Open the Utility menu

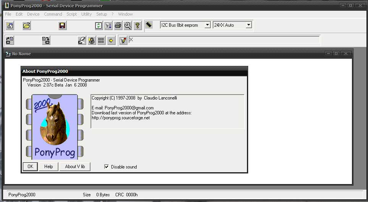click(x=86, y=14)
